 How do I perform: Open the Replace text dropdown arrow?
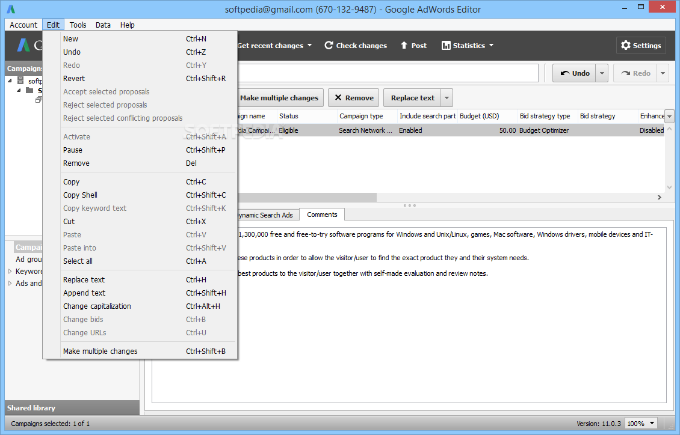point(447,98)
